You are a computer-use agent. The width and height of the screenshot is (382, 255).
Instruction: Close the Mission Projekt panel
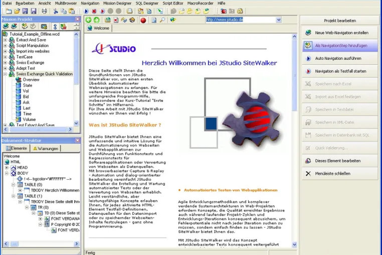tap(78, 19)
